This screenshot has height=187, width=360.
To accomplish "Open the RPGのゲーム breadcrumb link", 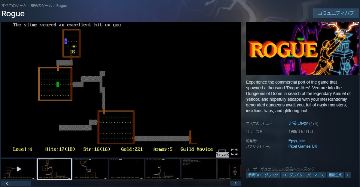I will click(x=41, y=6).
